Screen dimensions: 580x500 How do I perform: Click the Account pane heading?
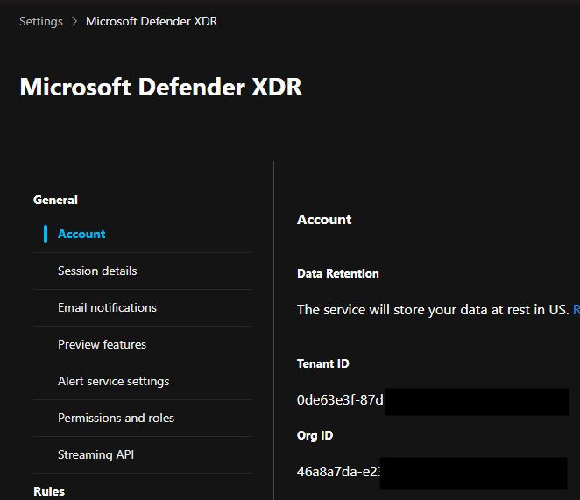[324, 220]
